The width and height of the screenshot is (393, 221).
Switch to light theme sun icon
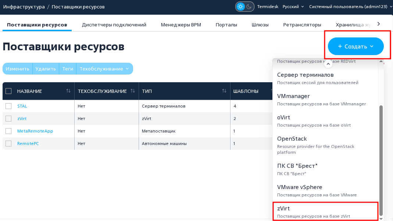click(x=240, y=7)
